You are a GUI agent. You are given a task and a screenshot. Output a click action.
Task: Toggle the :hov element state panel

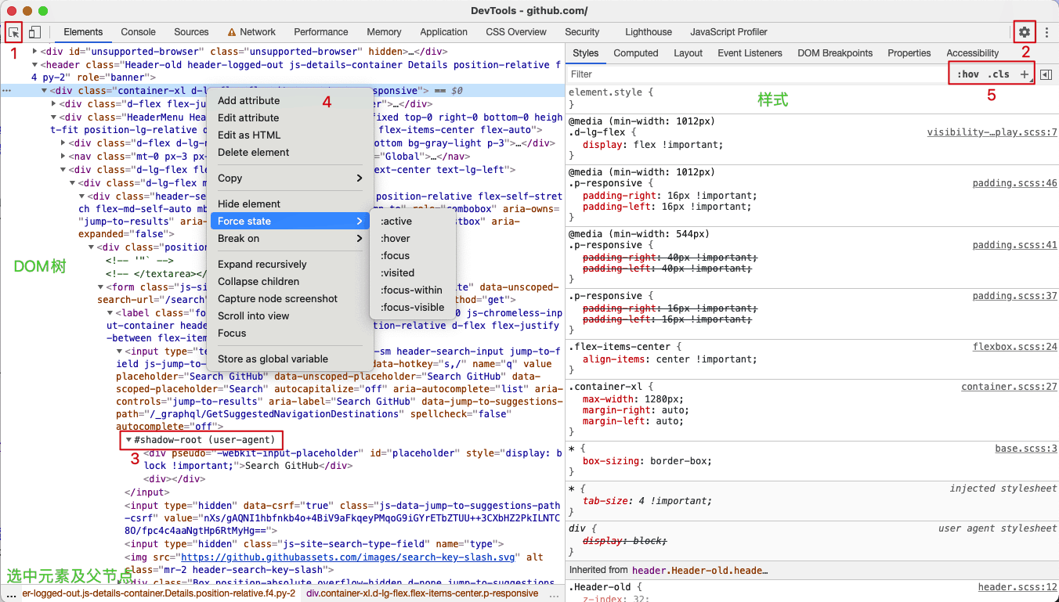[968, 74]
